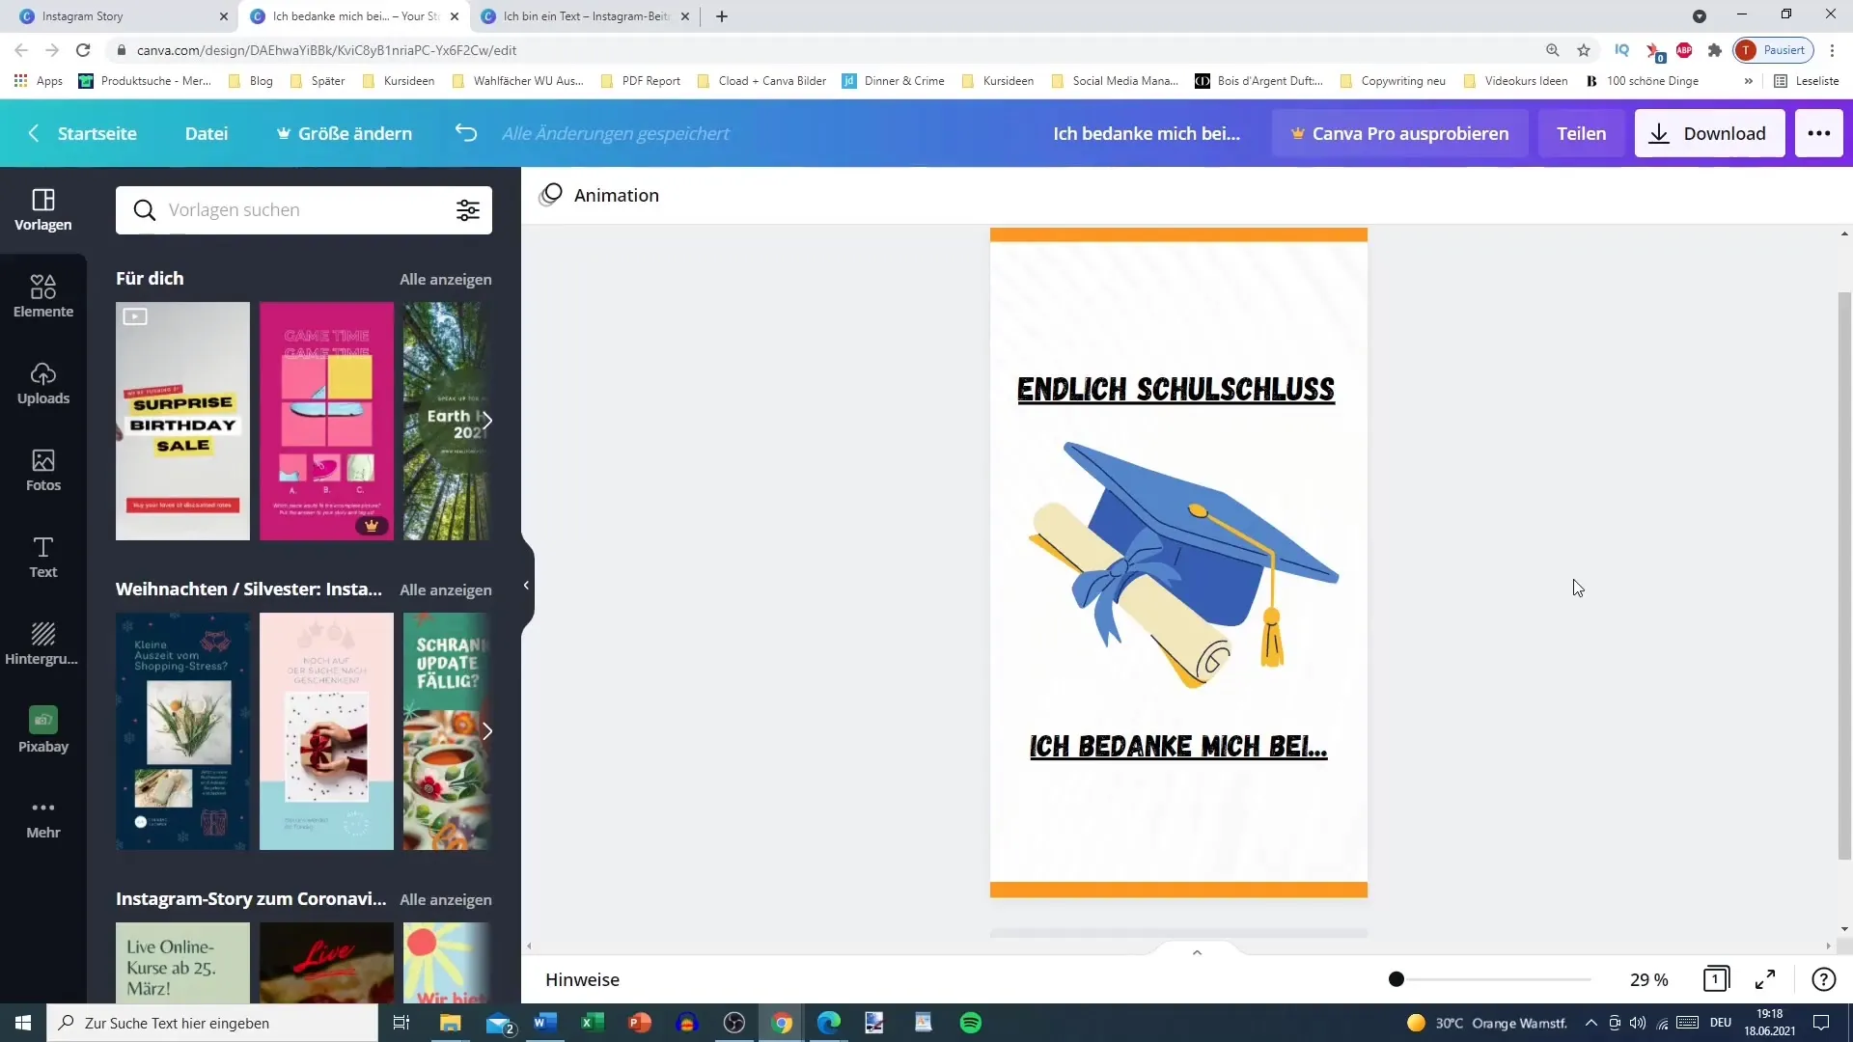Open the browser zoom magnifier icon
The height and width of the screenshot is (1042, 1853).
(x=1553, y=50)
